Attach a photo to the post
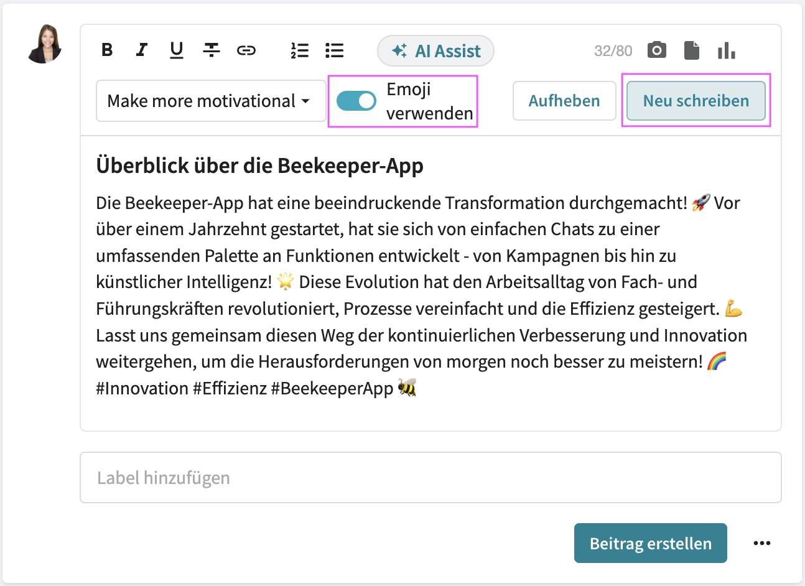805x586 pixels. [656, 50]
